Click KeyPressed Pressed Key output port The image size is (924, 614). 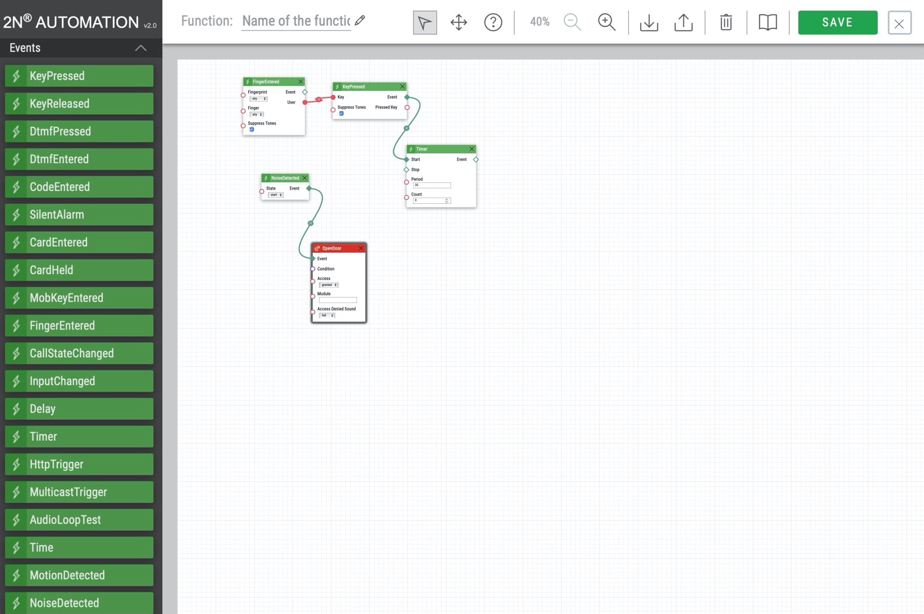point(407,108)
